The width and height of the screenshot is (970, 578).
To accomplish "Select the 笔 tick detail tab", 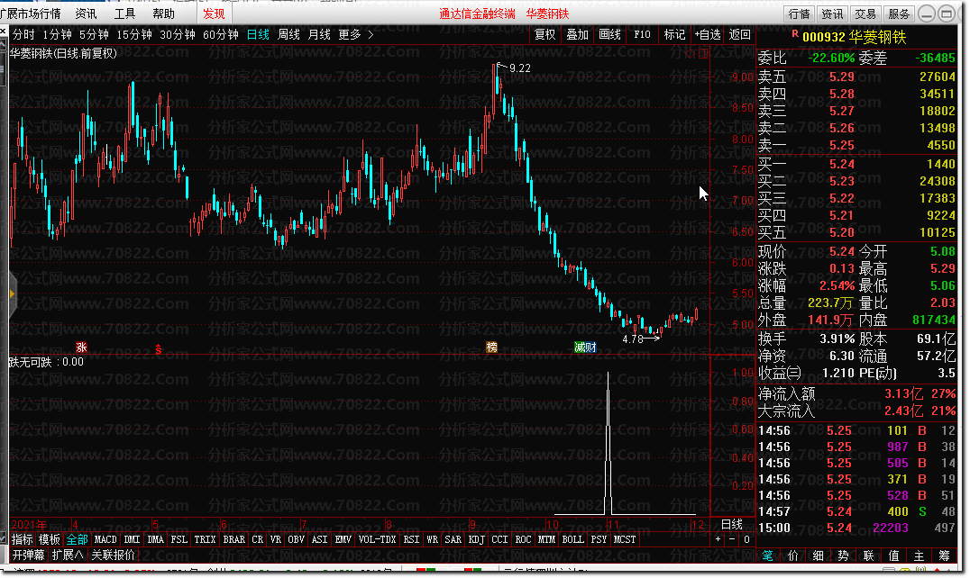I will (767, 555).
